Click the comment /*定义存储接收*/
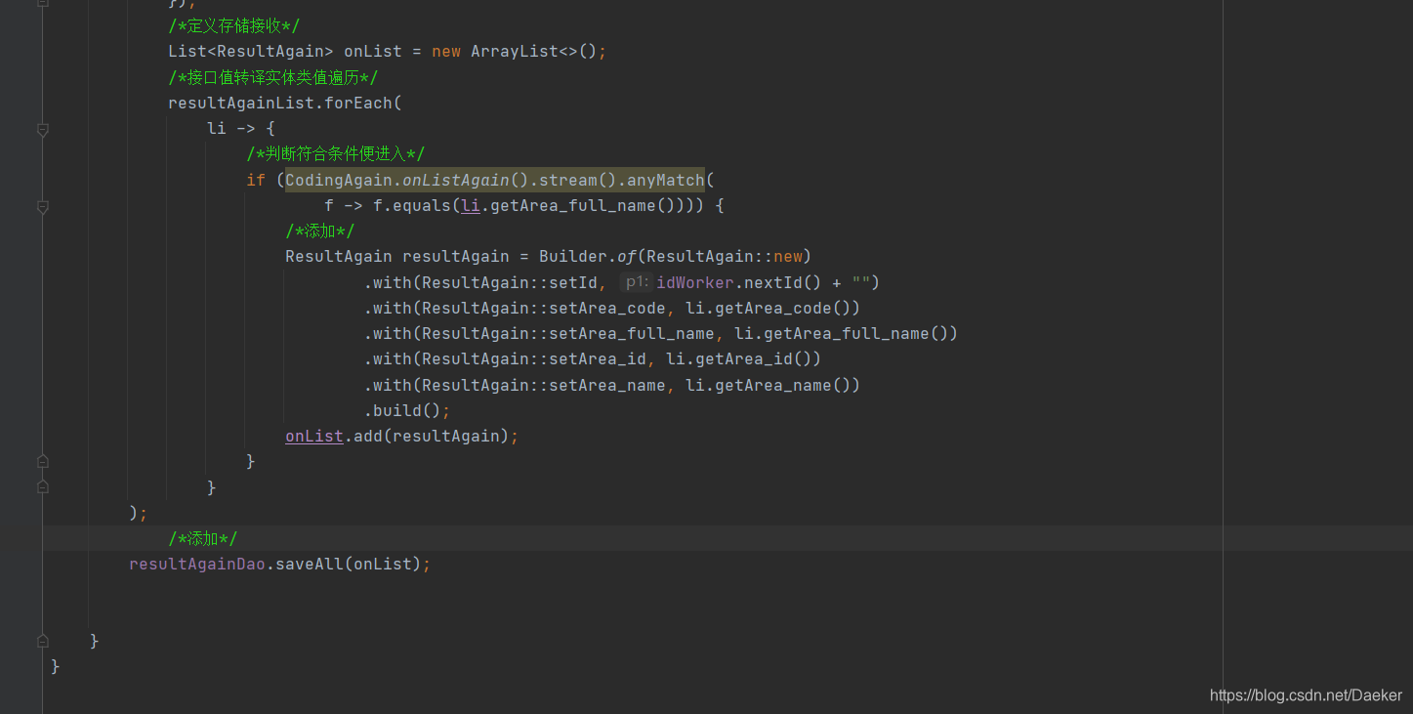The height and width of the screenshot is (714, 1413). click(x=233, y=26)
